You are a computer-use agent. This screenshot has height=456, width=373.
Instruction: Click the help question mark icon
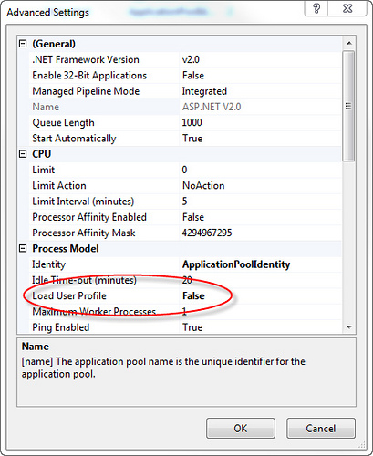(316, 8)
